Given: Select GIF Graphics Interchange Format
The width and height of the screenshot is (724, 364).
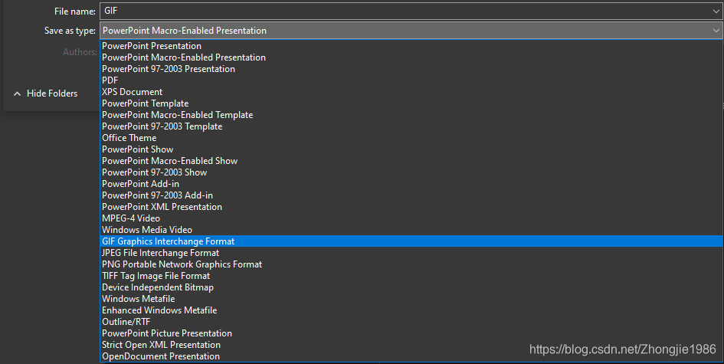Looking at the screenshot, I should point(411,241).
